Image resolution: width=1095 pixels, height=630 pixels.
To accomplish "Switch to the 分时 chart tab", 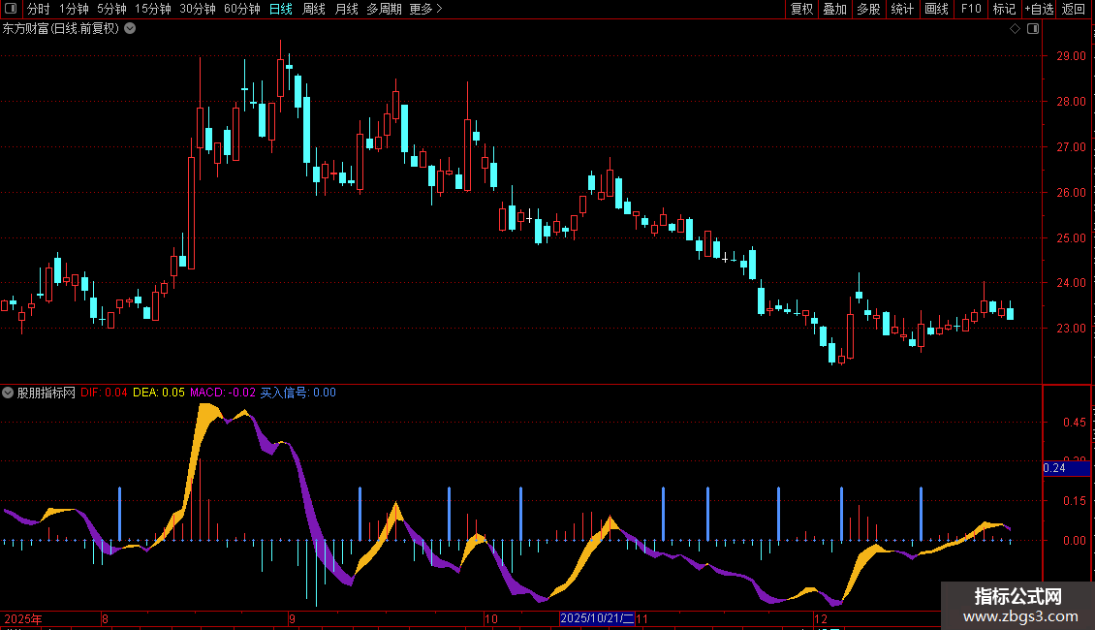I will [x=39, y=9].
